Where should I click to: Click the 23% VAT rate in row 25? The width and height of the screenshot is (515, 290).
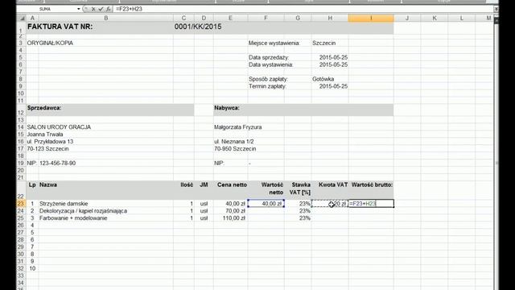(x=298, y=218)
